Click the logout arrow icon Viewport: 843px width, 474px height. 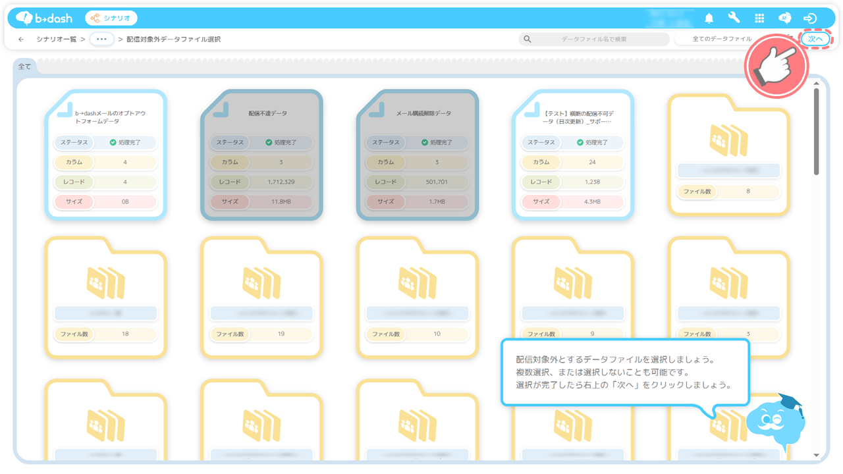(811, 18)
